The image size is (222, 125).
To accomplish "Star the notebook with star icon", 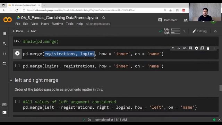I will pyautogui.click(x=104, y=18).
